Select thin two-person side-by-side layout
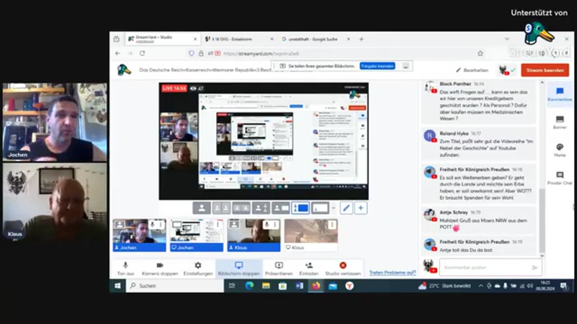Screen dimensions: 577x324 pyautogui.click(x=221, y=208)
